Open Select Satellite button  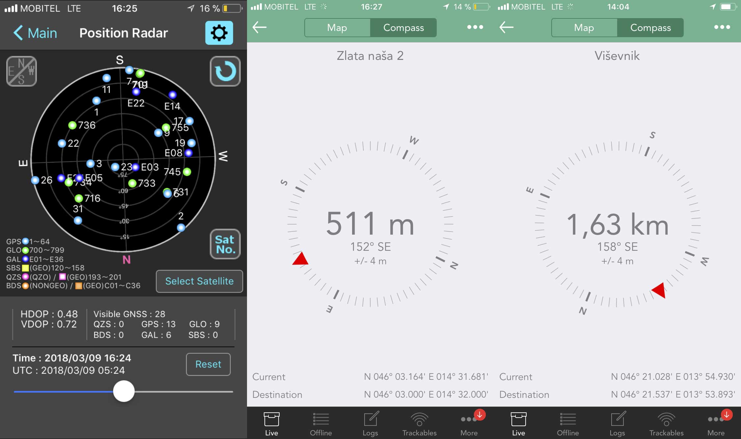pyautogui.click(x=199, y=281)
